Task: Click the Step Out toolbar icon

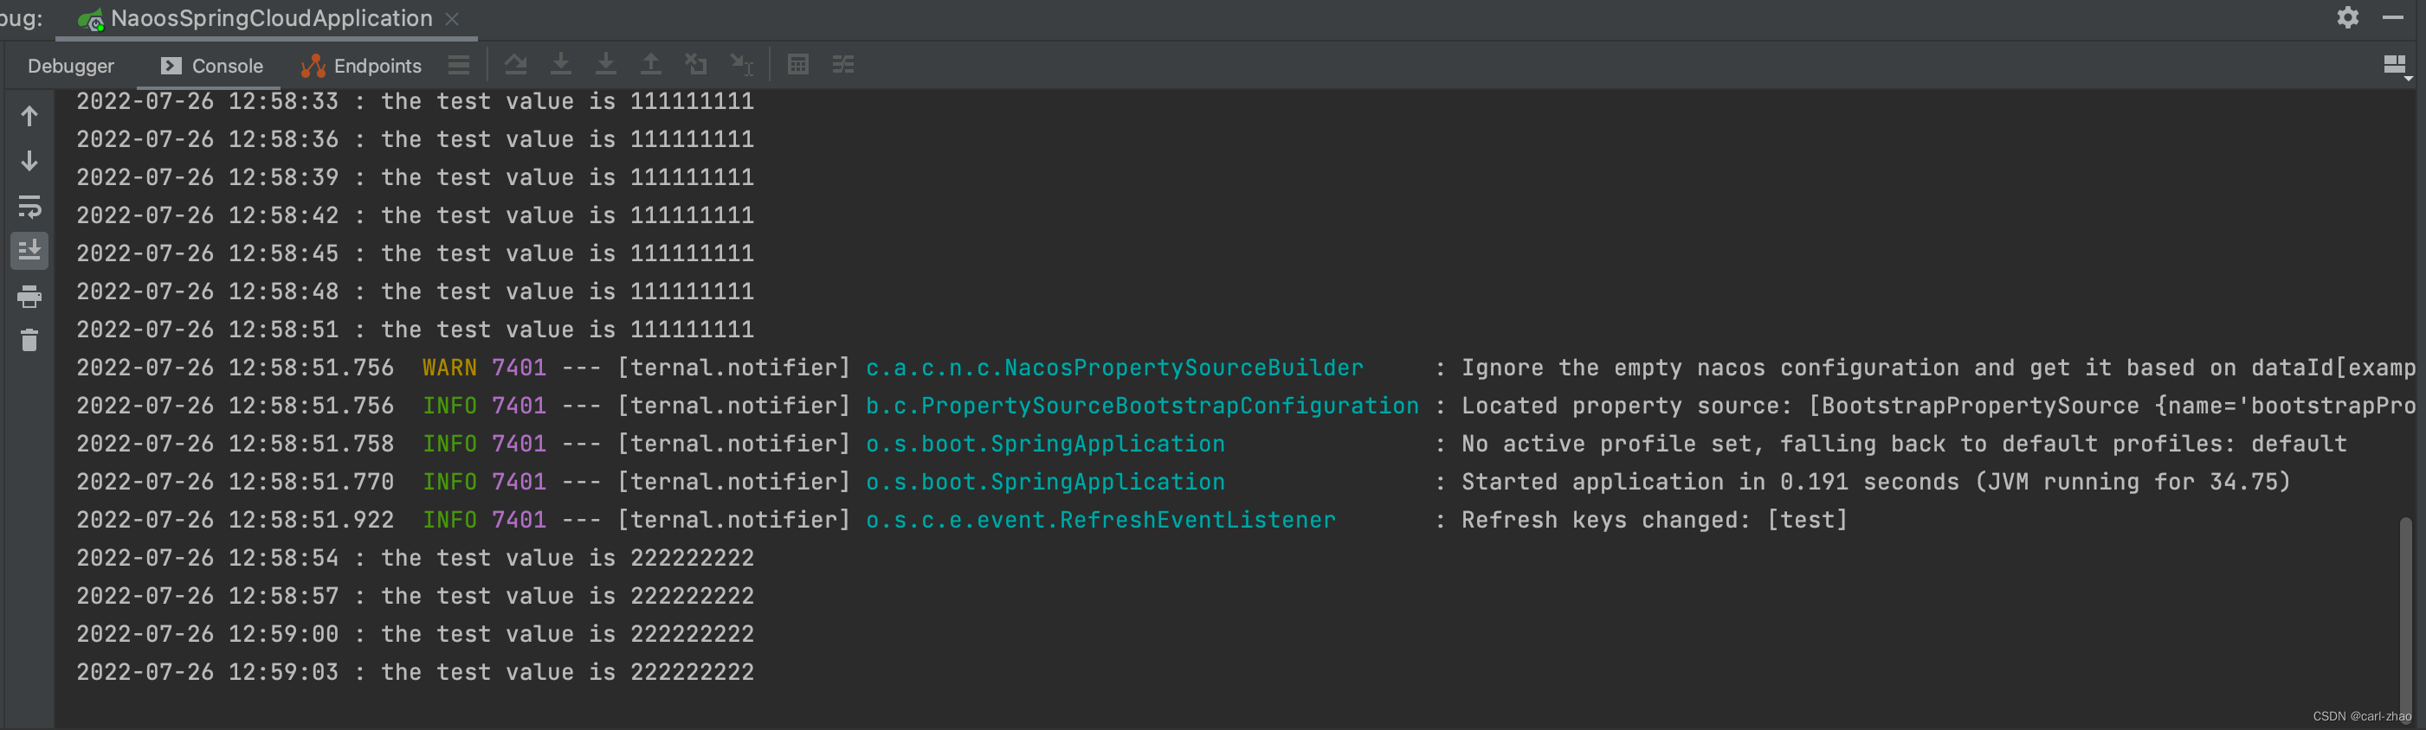Action: pos(651,64)
